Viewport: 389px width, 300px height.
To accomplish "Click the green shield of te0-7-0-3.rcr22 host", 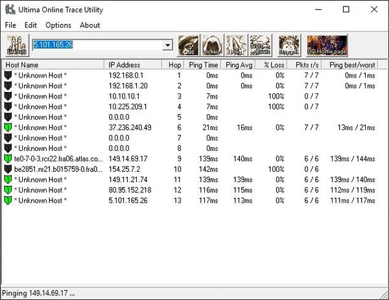I will (x=8, y=159).
